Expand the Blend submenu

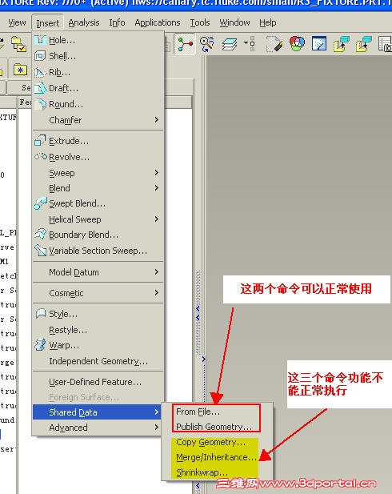click(x=98, y=188)
